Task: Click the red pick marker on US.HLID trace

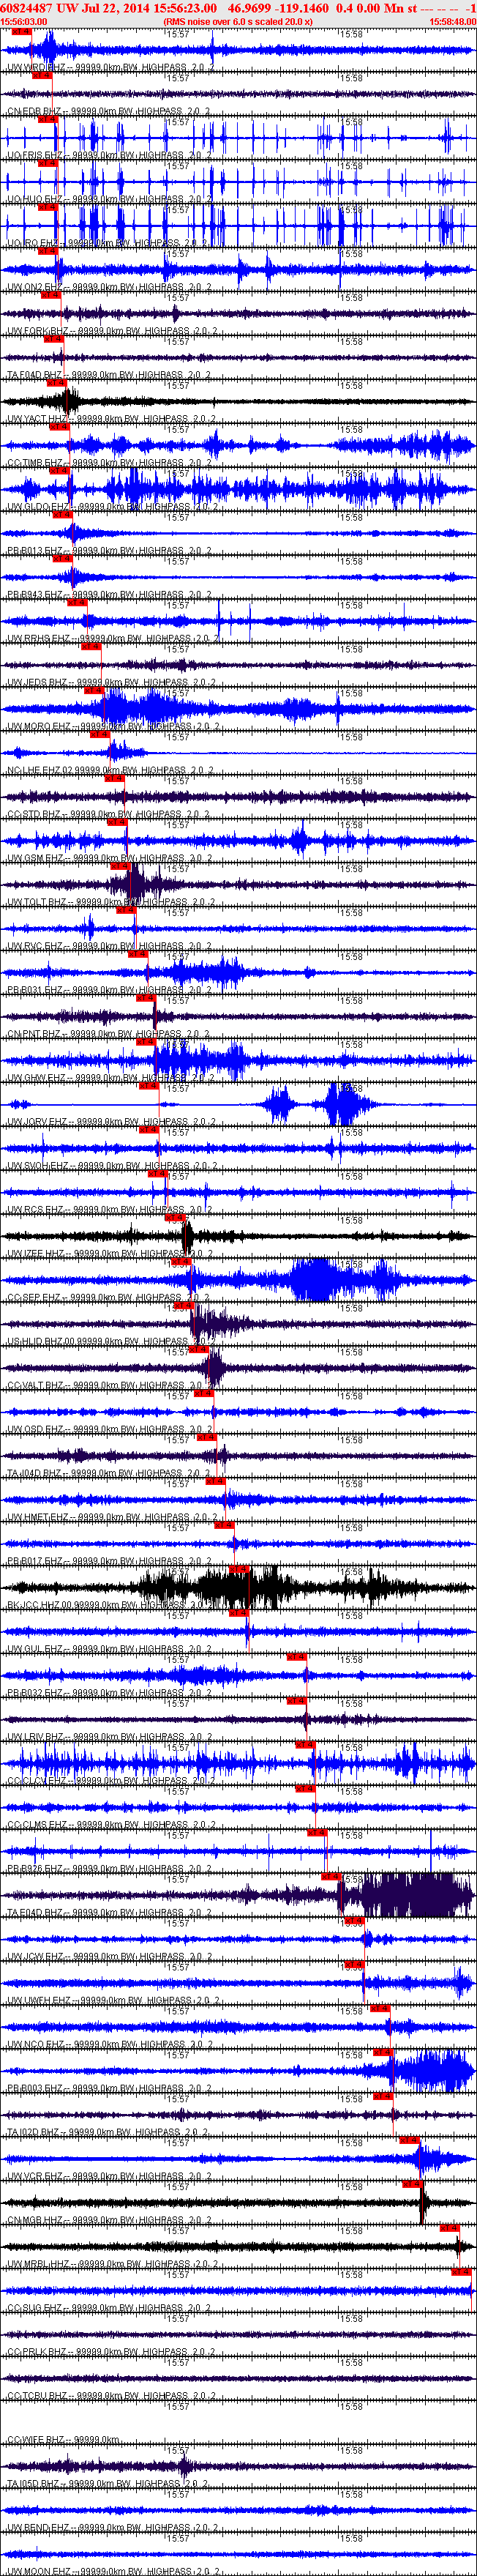Action: coord(184,1306)
